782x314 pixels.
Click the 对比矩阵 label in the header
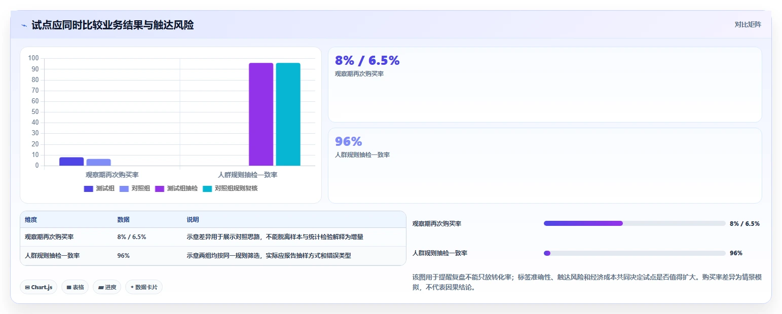pyautogui.click(x=748, y=24)
